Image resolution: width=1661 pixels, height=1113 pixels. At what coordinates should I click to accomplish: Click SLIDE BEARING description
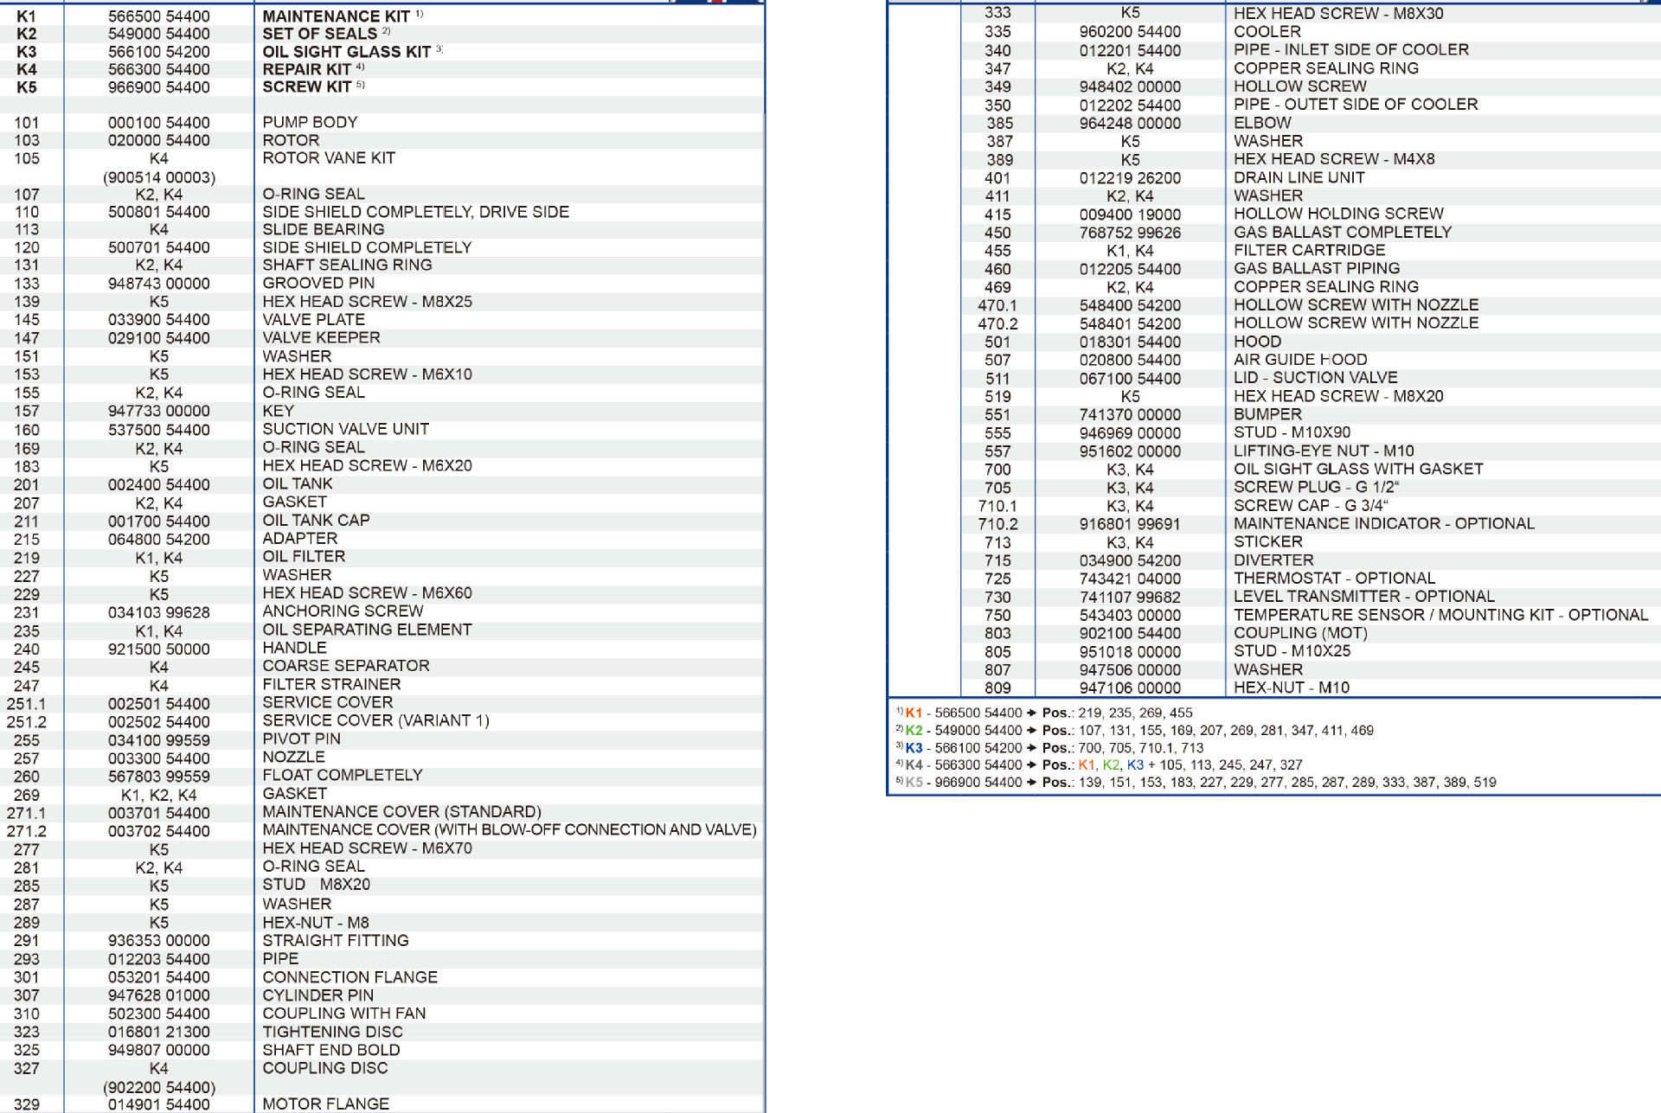(323, 230)
